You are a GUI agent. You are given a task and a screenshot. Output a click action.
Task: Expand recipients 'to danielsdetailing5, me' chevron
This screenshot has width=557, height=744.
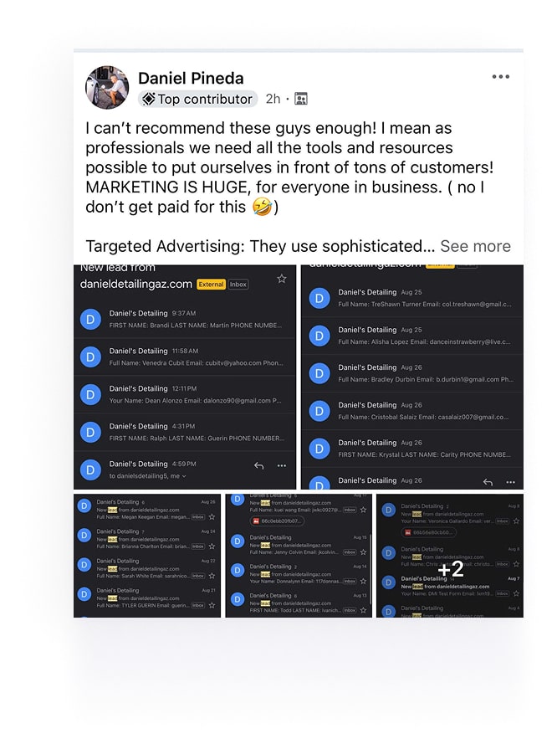184,476
